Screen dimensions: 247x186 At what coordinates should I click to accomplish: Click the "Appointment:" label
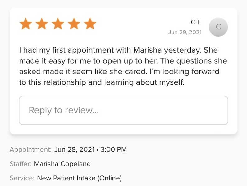coord(30,149)
